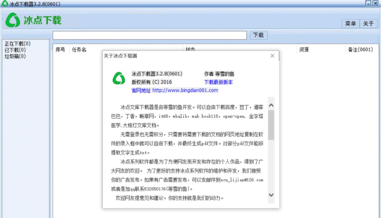Open the 菜单 menu

pos(351,23)
